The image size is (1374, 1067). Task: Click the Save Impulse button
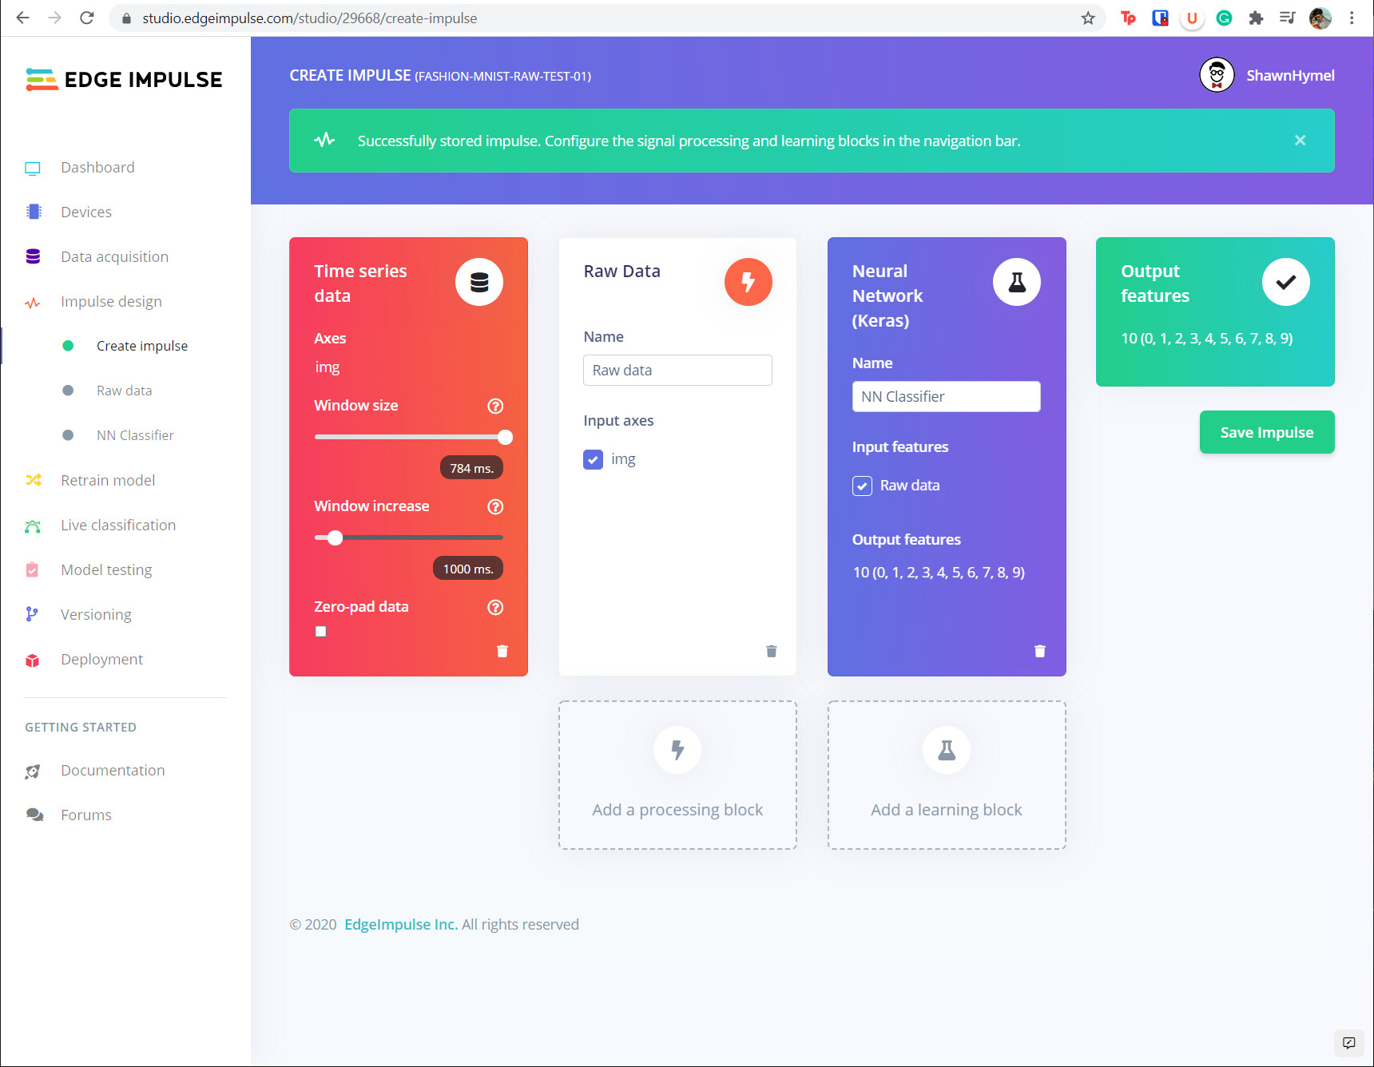tap(1266, 432)
